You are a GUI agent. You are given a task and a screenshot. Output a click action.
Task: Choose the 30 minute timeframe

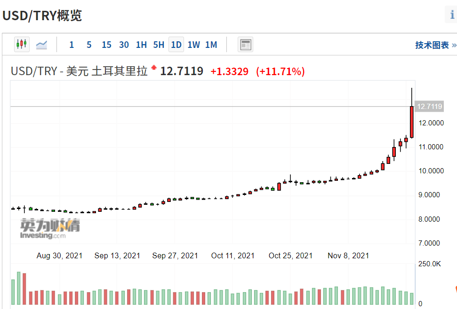pos(124,45)
